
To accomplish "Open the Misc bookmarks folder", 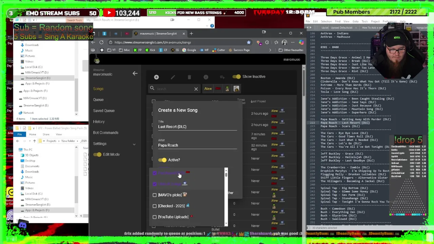I will [124, 50].
